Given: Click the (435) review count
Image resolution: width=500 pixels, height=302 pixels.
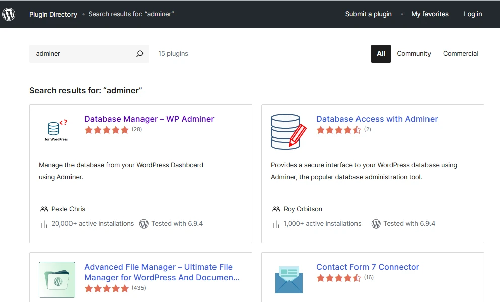Looking at the screenshot, I should tap(138, 288).
